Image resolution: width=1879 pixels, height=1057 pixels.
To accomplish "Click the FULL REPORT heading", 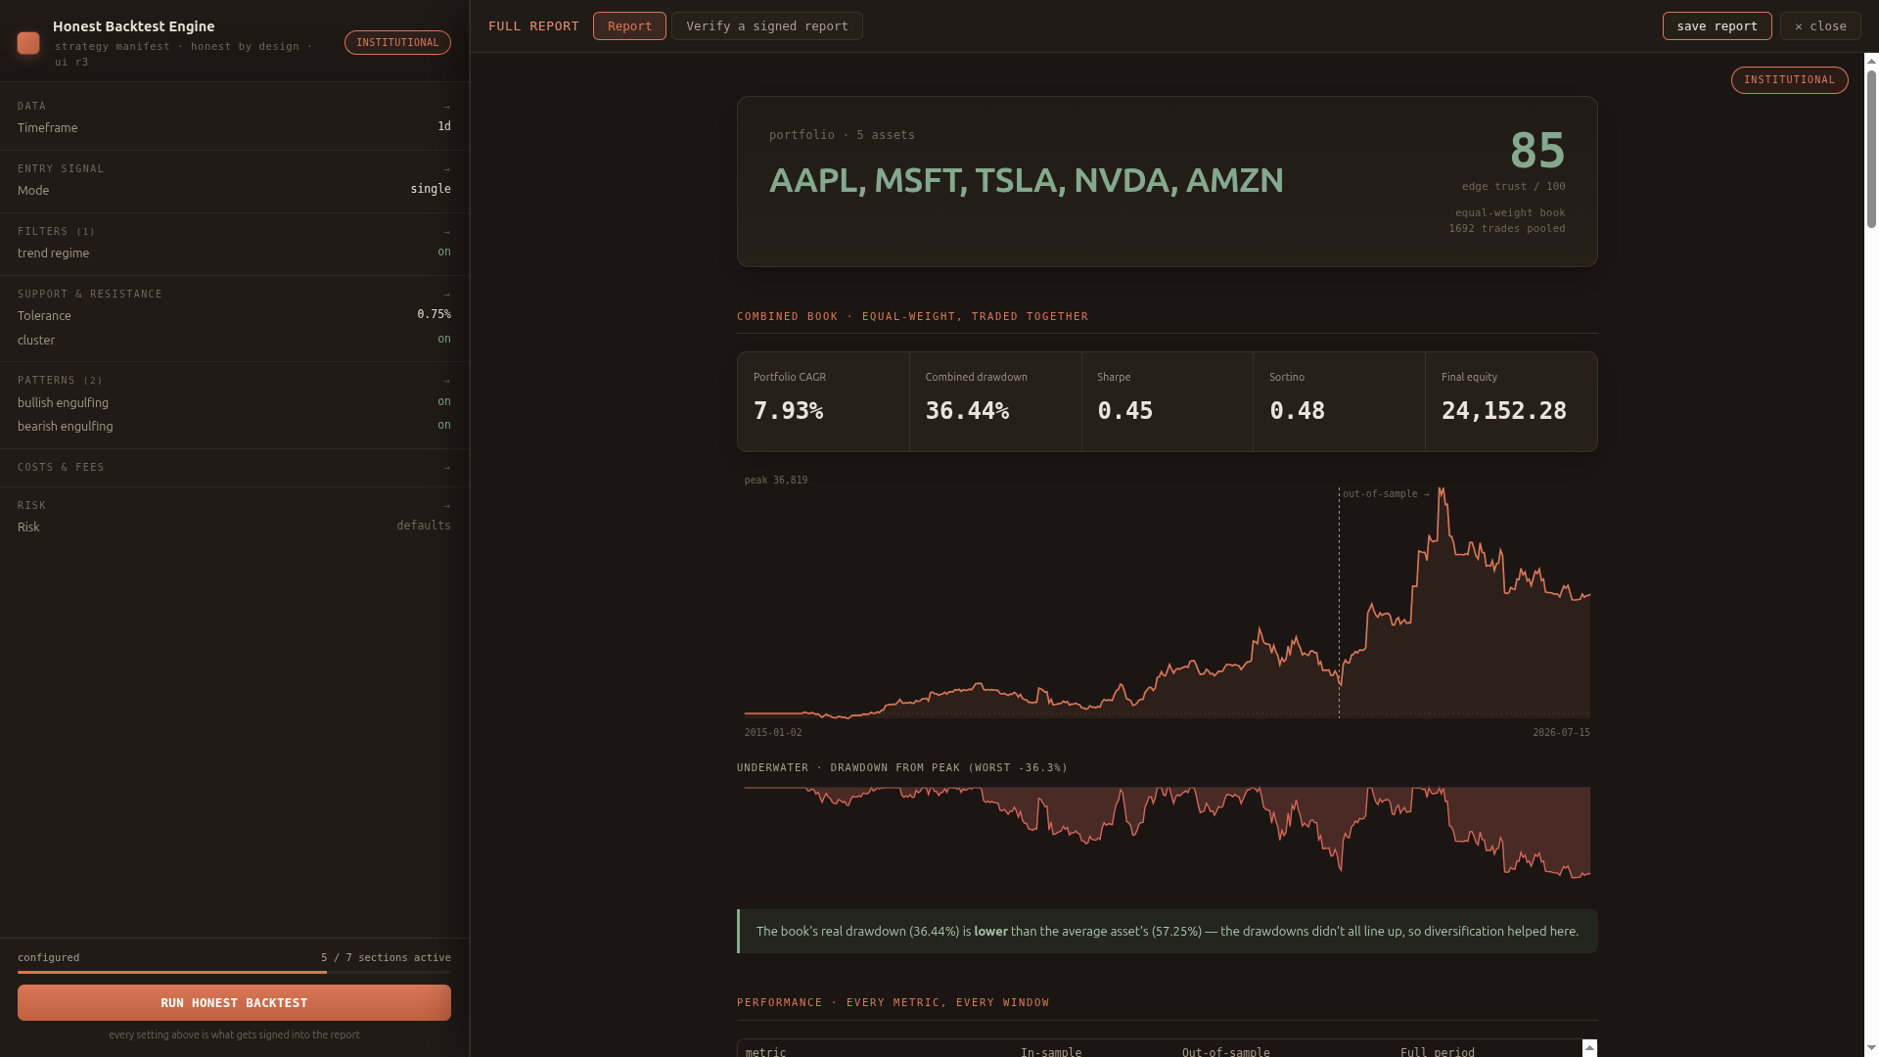I will (533, 26).
